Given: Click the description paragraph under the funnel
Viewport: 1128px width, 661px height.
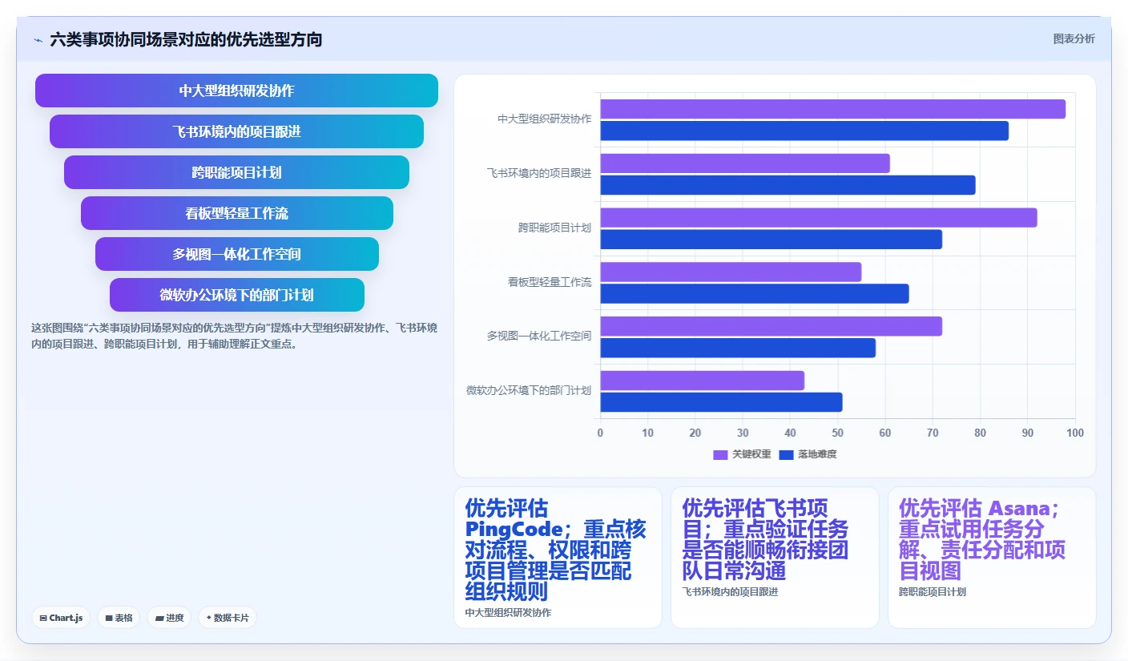Looking at the screenshot, I should (234, 337).
